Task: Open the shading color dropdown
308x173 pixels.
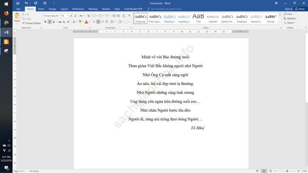Action: coord(123,22)
